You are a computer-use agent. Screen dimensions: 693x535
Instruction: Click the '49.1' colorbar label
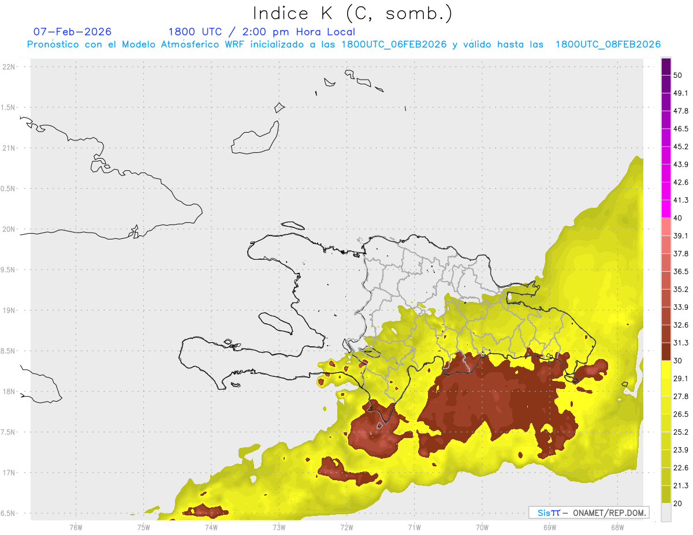(681, 93)
